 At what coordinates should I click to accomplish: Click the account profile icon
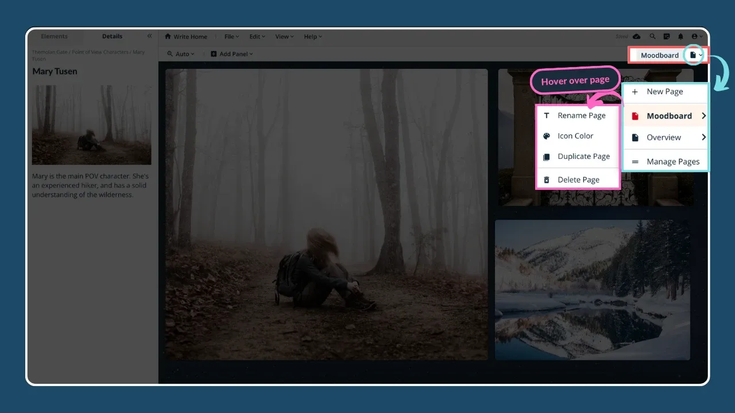[x=695, y=36]
